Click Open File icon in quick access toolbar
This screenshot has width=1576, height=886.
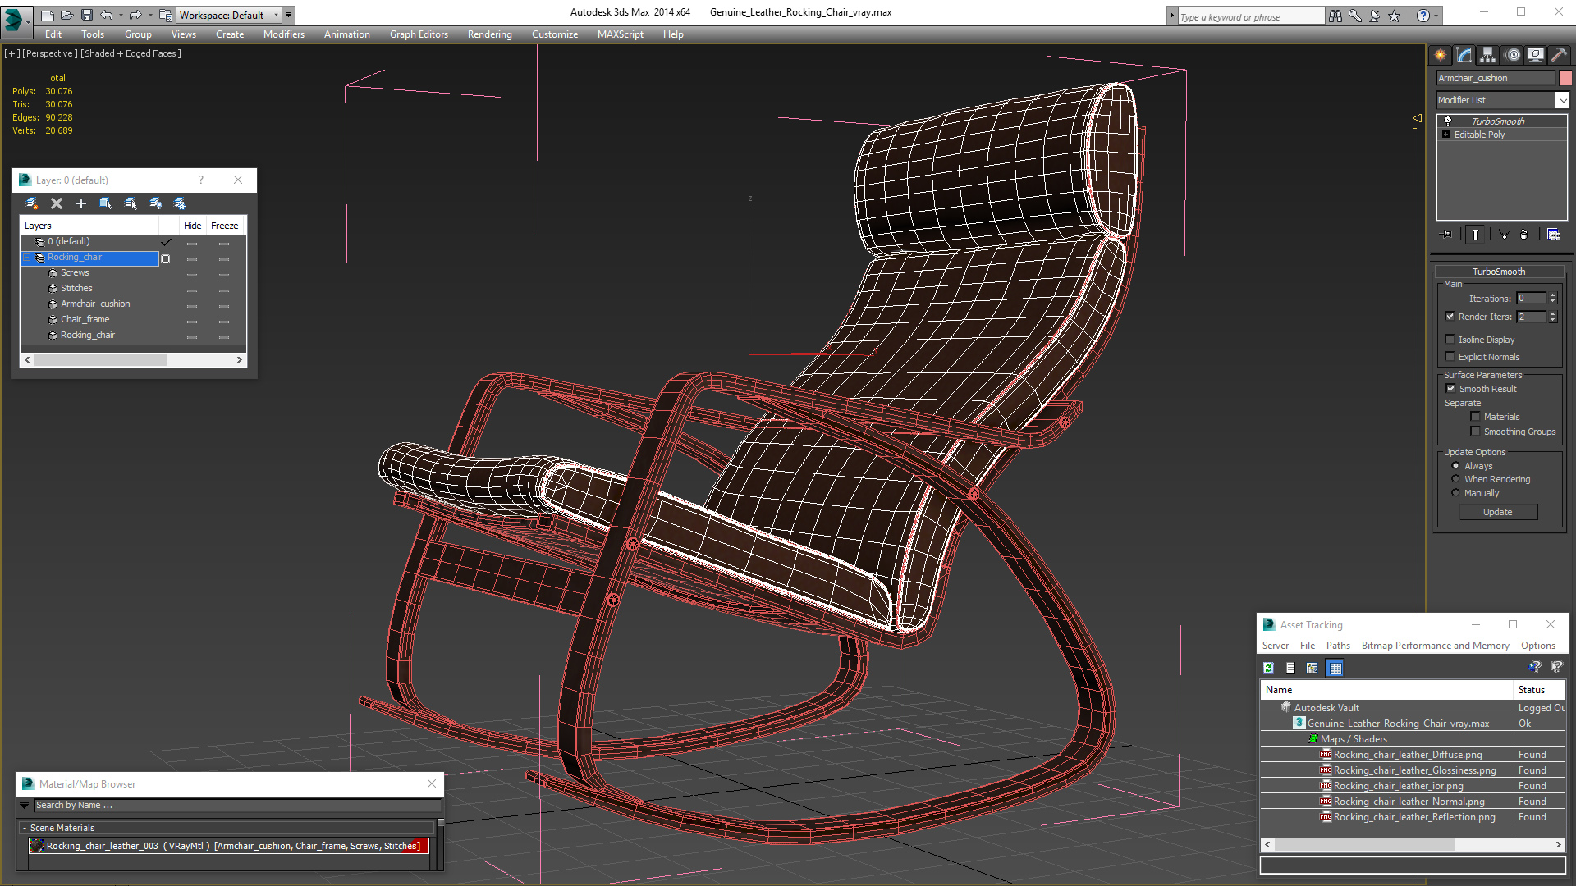point(67,15)
